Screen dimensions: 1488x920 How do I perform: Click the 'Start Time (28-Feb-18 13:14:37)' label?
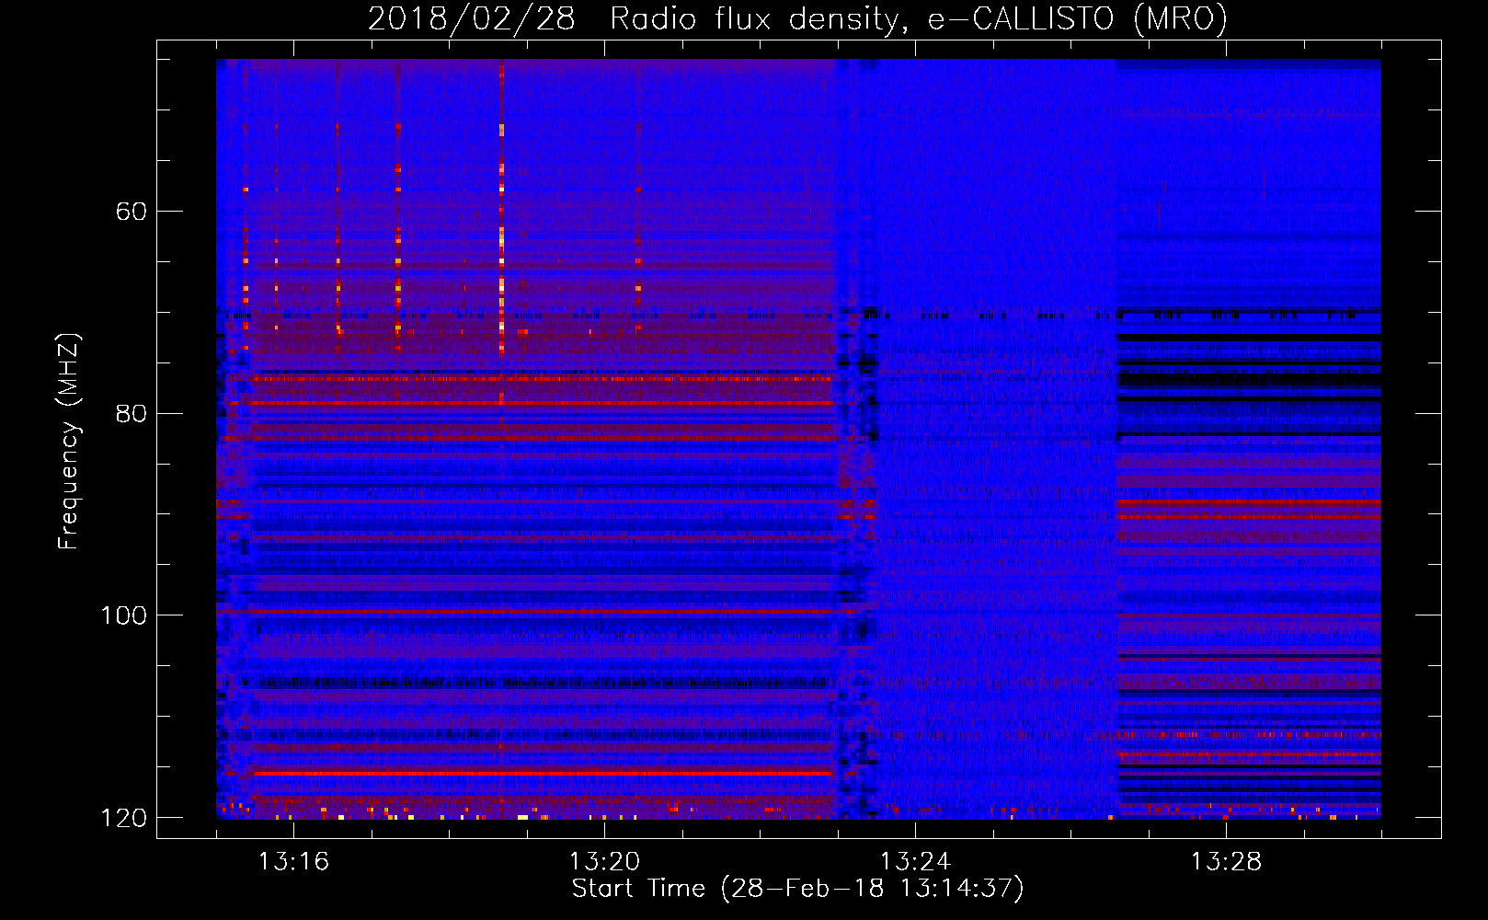point(797,889)
